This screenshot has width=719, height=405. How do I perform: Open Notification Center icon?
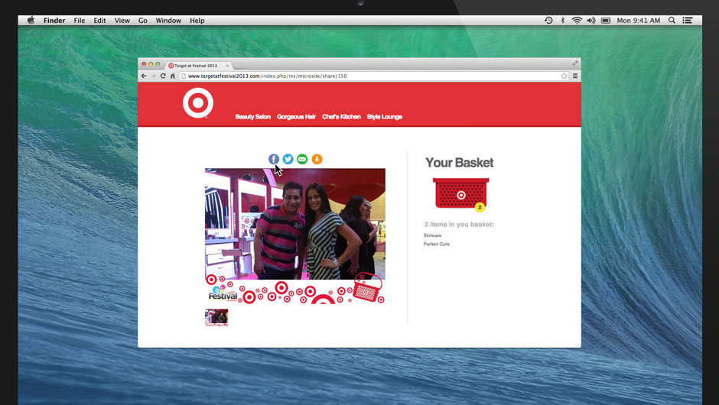688,20
